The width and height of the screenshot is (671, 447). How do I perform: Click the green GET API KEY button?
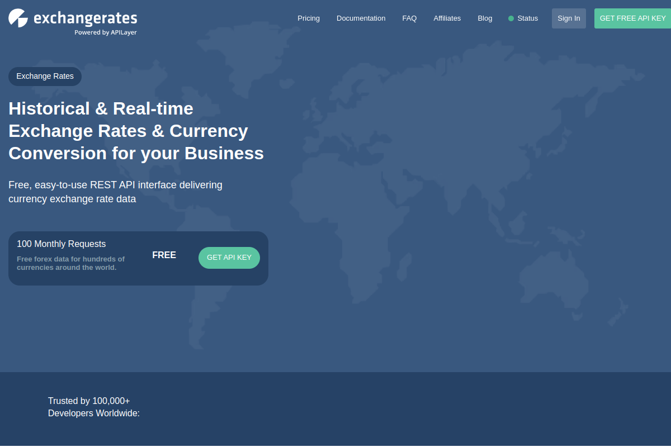click(x=229, y=258)
